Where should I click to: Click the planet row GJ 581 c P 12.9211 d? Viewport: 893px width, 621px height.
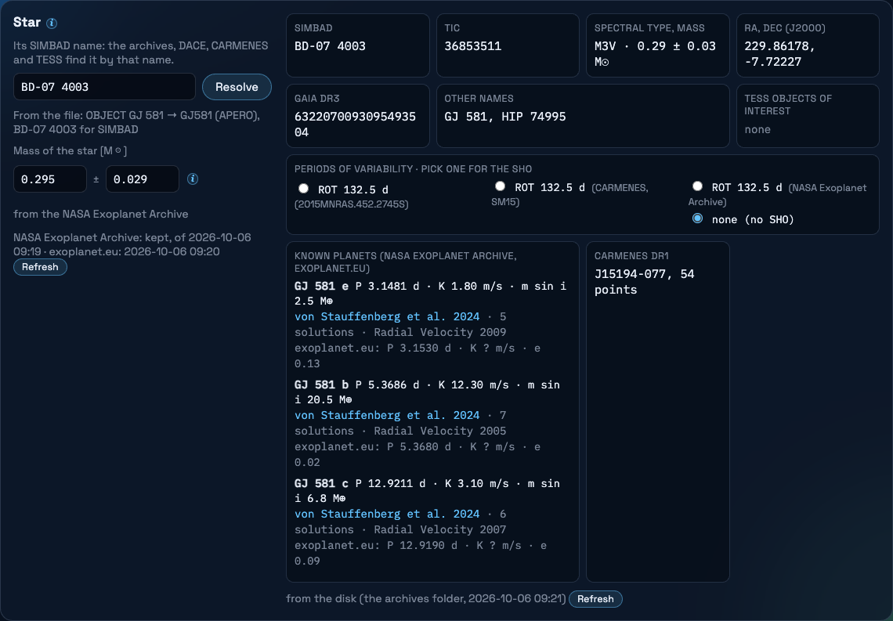click(427, 491)
